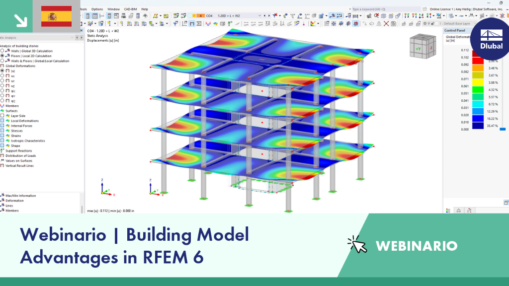Viewport: 509px width, 286px height.
Task: Click the view in Z direction icon
Action: click(422, 15)
